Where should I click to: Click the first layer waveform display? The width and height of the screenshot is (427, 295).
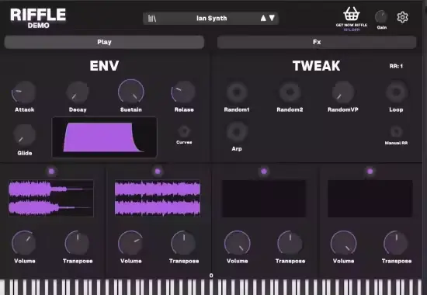coord(51,198)
